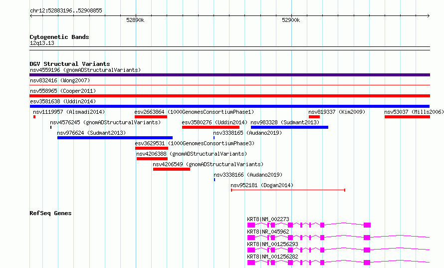
Task: Open nsv4559196 (gnomADStructuralVariants) label
Action: coord(85,70)
